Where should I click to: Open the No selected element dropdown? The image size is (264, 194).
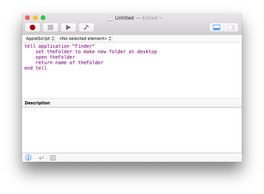(85, 39)
